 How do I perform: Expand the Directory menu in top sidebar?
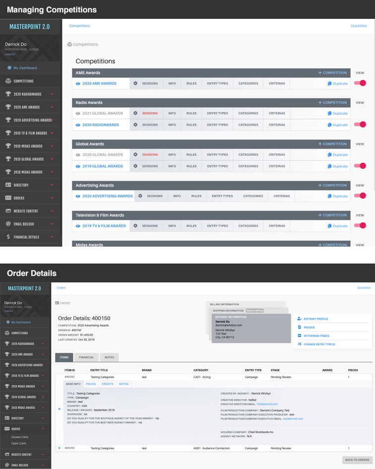pos(52,185)
